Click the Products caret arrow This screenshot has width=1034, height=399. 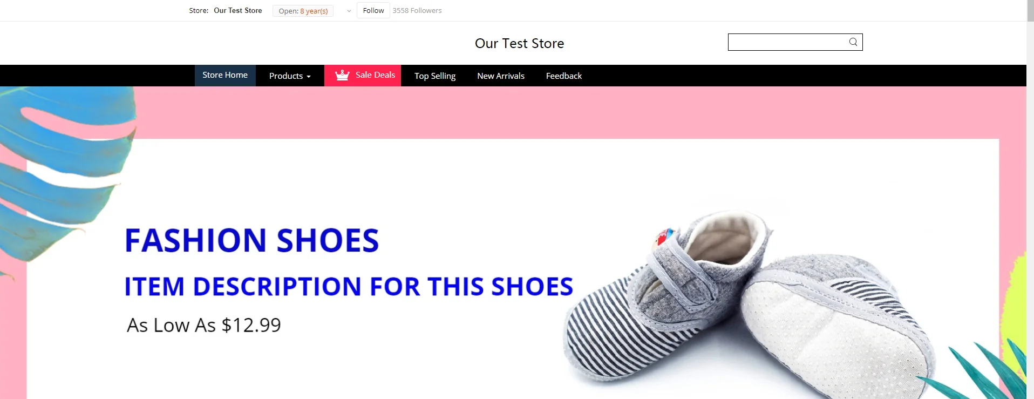point(309,77)
